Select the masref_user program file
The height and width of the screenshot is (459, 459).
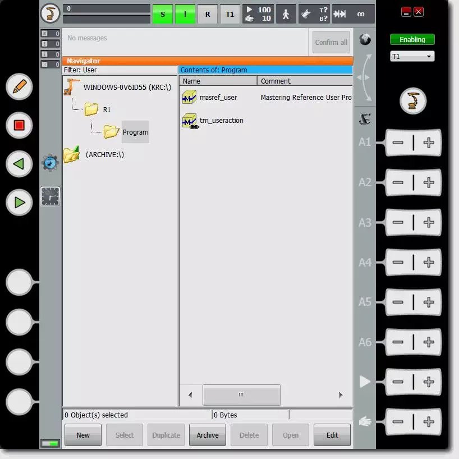[218, 97]
